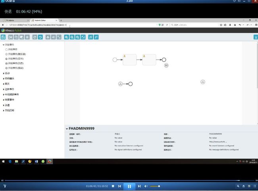258x191 pixels.
Task: Click the browser address bar URL
Action: click(x=38, y=25)
